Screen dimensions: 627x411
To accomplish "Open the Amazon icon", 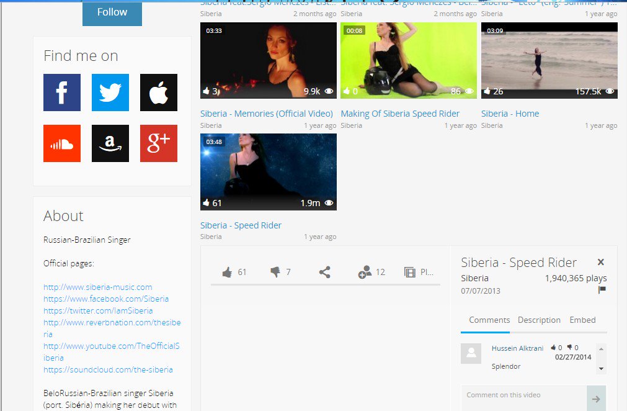I will (x=110, y=143).
